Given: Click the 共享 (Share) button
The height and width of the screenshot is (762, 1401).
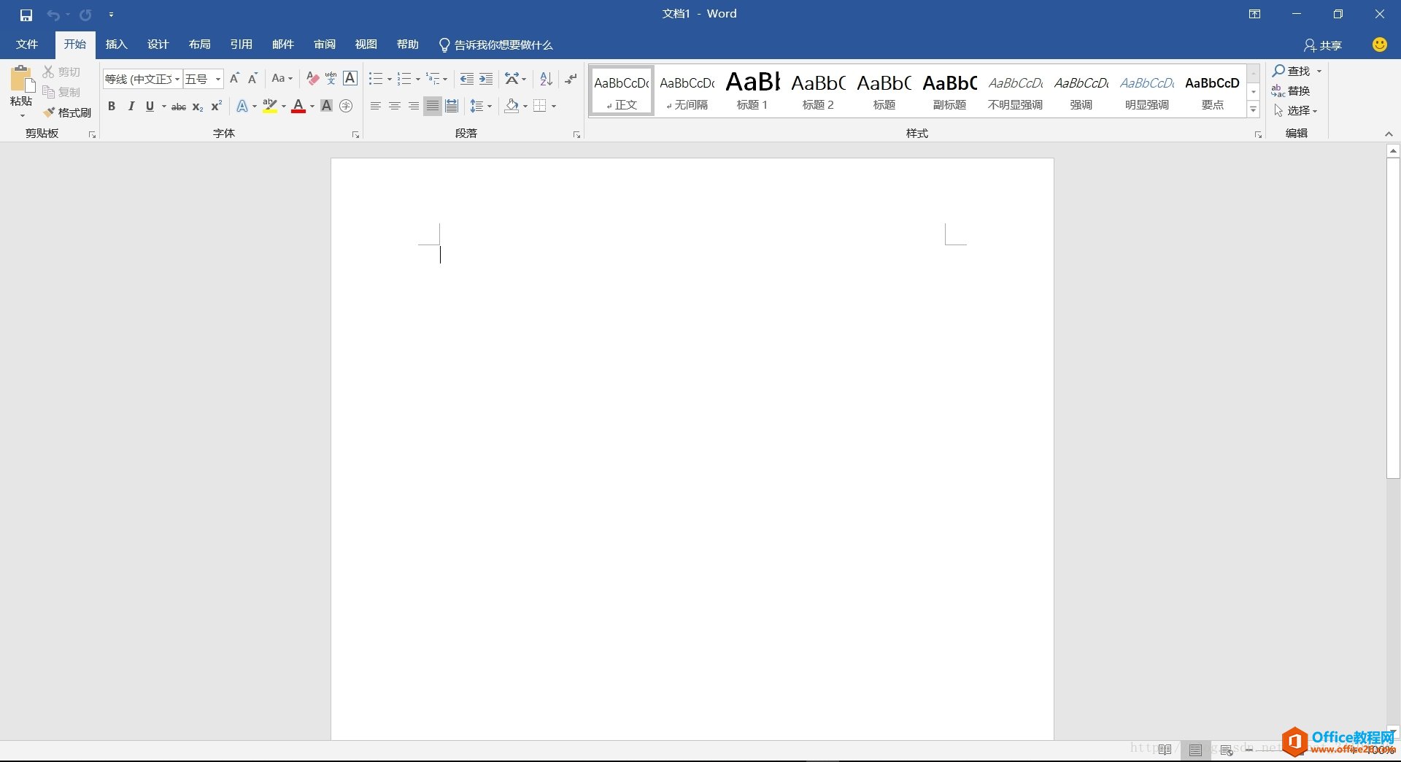Looking at the screenshot, I should point(1323,45).
